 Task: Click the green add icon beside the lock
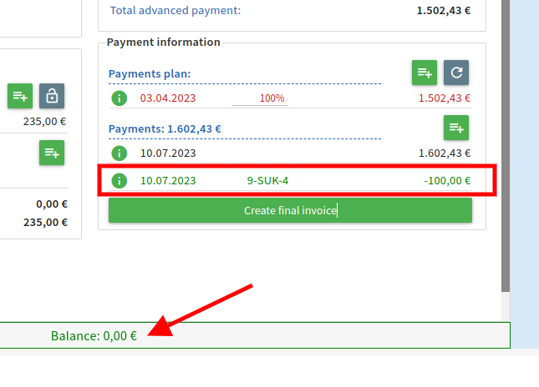tap(20, 96)
